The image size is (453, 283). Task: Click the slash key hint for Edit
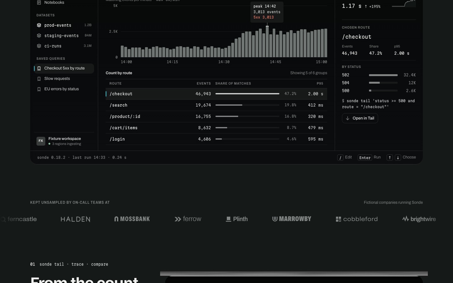pyautogui.click(x=340, y=158)
